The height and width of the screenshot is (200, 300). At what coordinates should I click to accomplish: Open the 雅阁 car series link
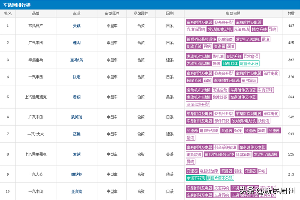pos(77,43)
